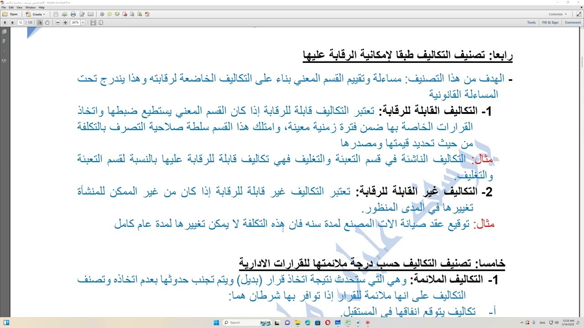Image resolution: width=584 pixels, height=328 pixels.
Task: Open the bookmarks sidebar icon
Action: pos(4,41)
